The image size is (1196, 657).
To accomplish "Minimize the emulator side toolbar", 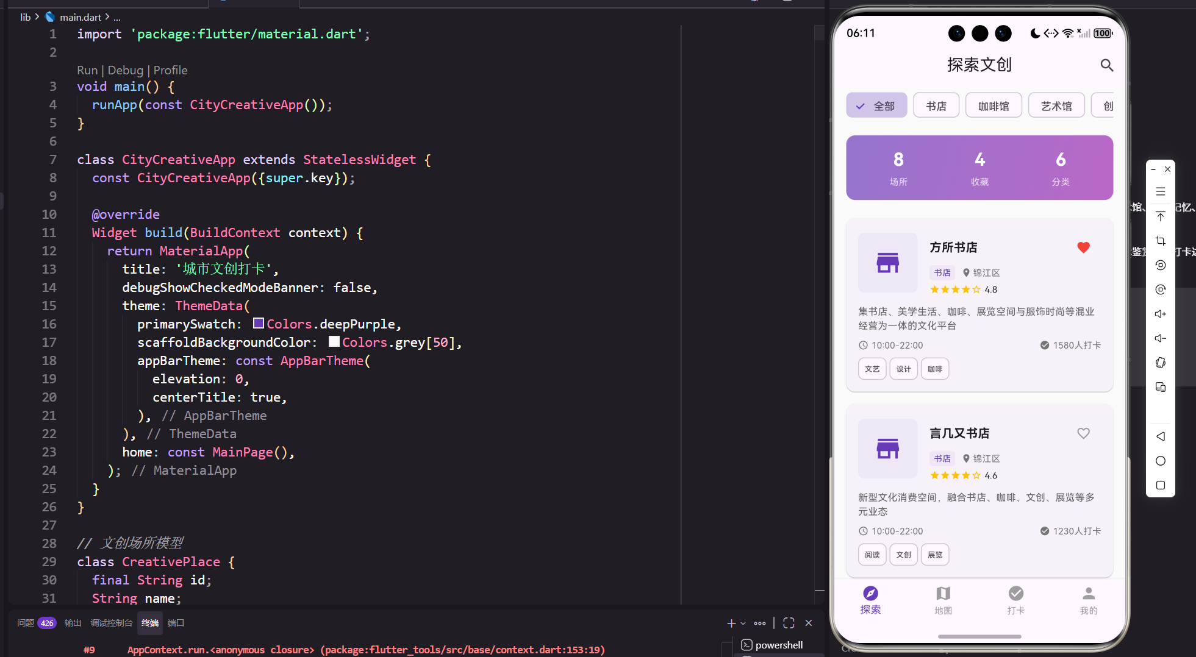I will (x=1153, y=169).
